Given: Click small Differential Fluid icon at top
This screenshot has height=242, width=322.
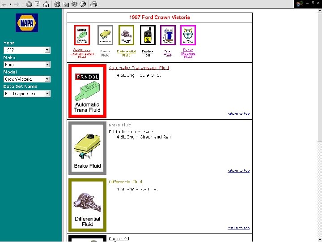Looking at the screenshot, I should click(126, 35).
